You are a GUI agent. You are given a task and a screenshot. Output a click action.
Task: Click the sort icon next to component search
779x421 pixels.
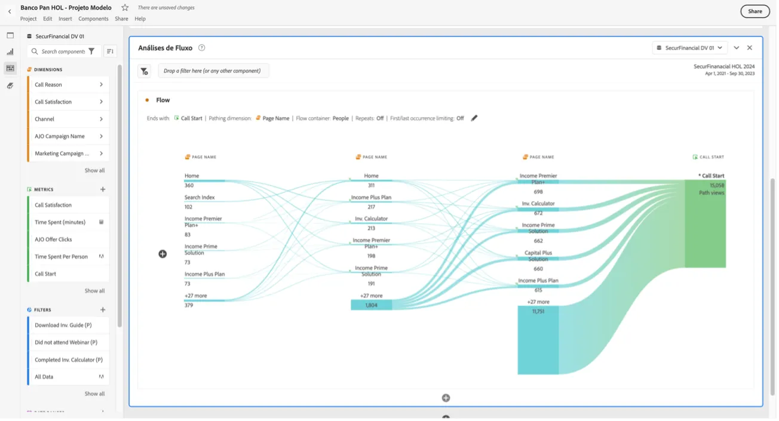point(110,51)
